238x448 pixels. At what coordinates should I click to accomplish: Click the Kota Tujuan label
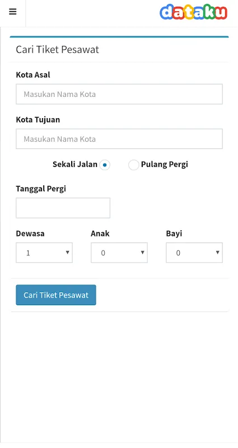(x=38, y=120)
